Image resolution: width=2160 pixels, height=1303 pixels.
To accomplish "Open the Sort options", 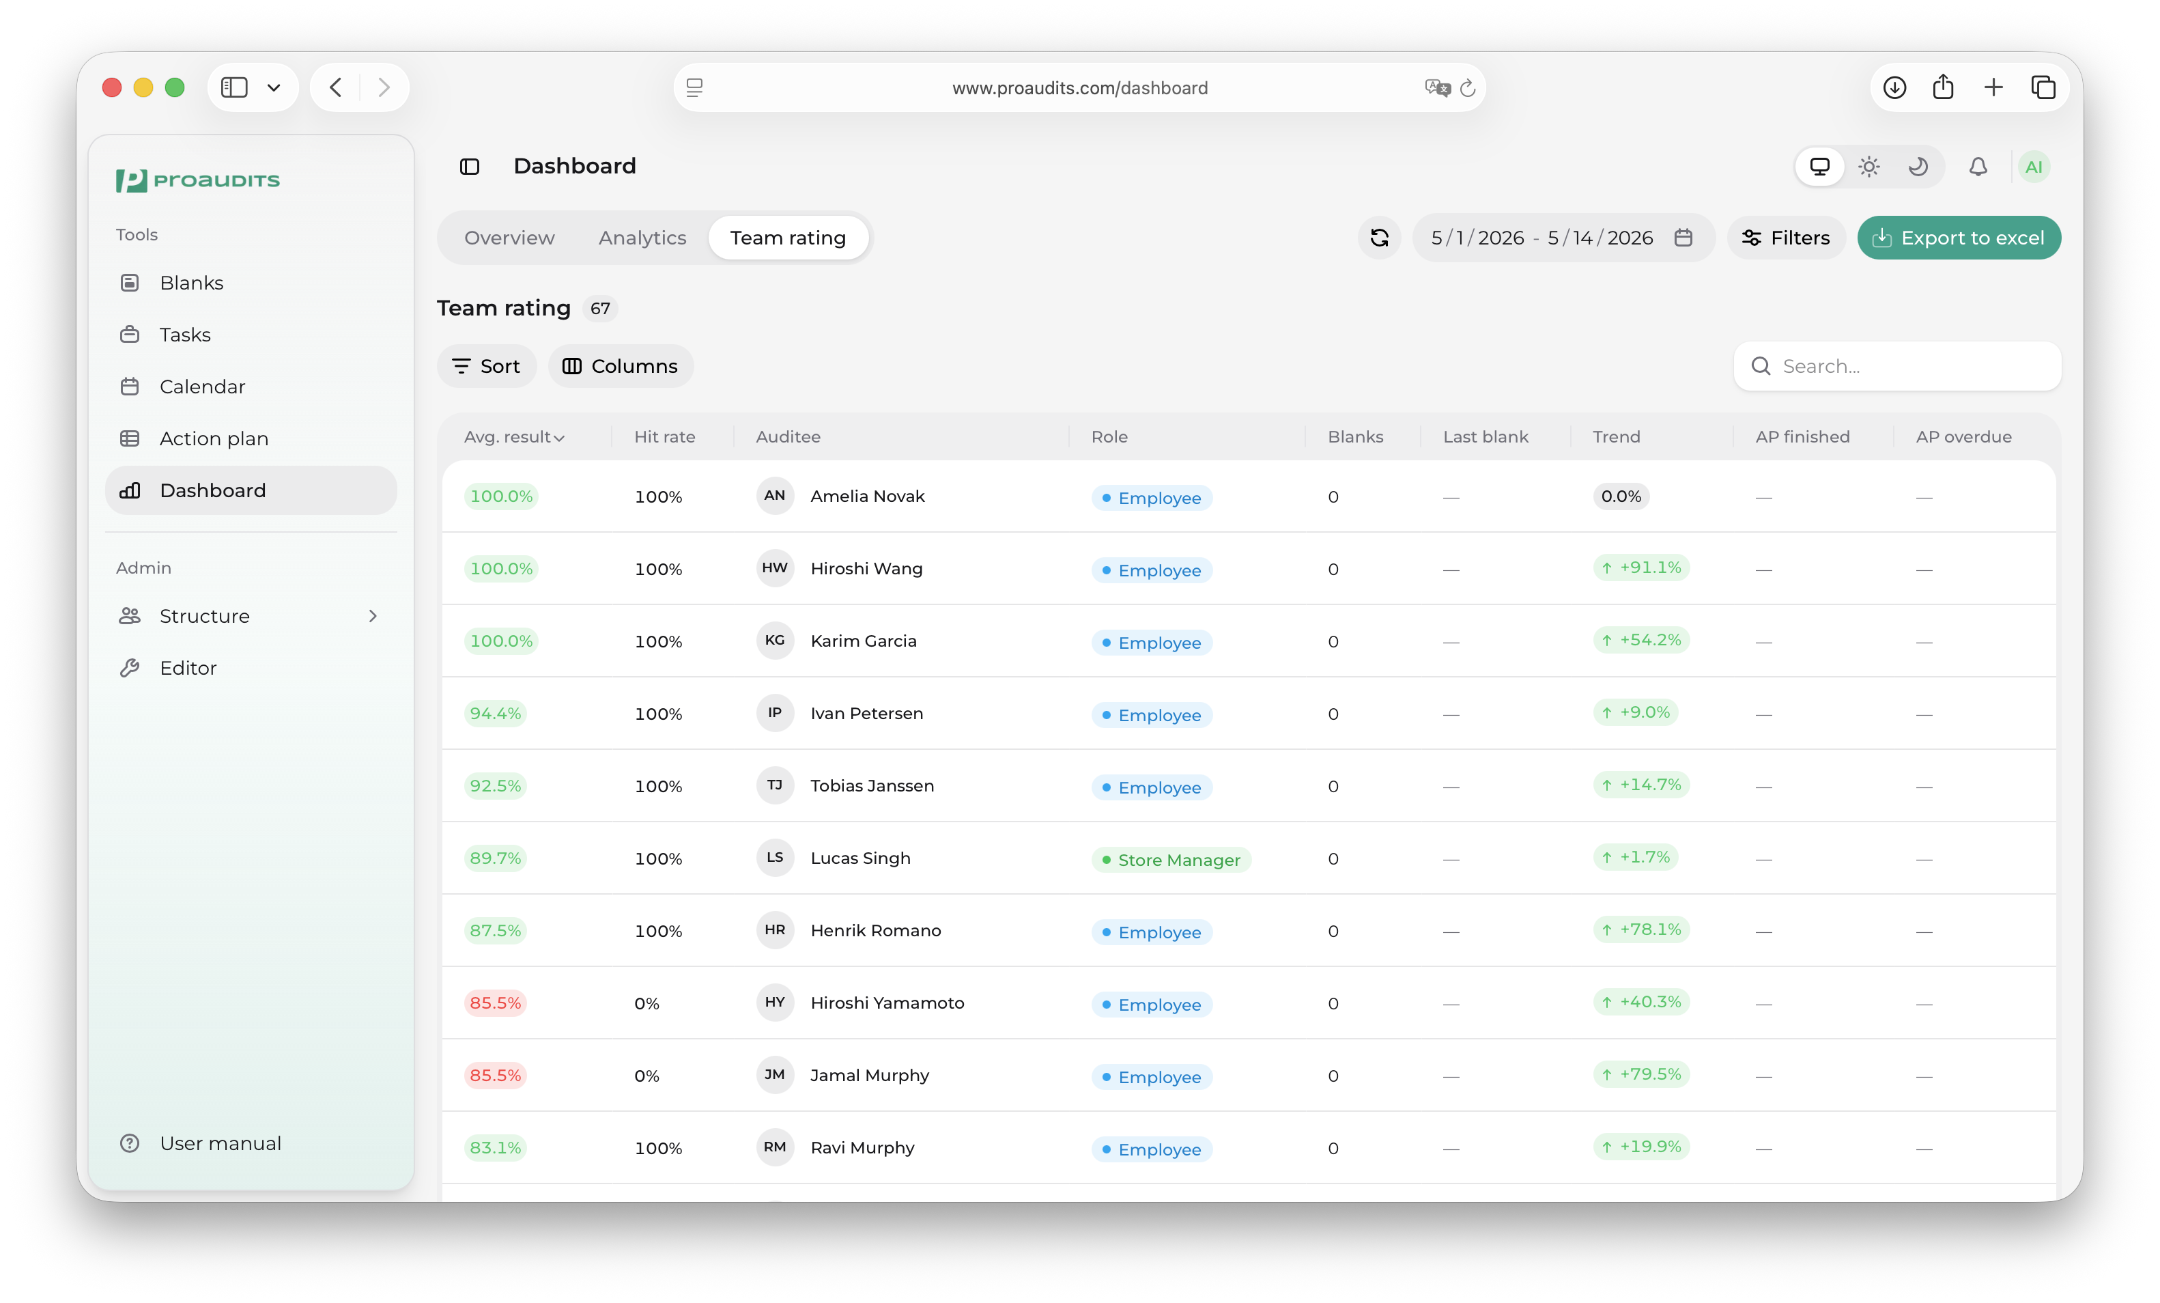I will (x=487, y=365).
